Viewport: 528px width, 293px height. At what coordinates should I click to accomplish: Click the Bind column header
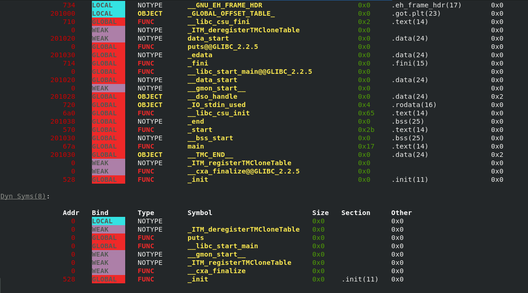click(x=100, y=213)
